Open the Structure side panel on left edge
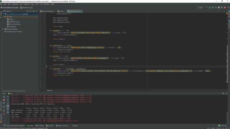 click(1, 106)
